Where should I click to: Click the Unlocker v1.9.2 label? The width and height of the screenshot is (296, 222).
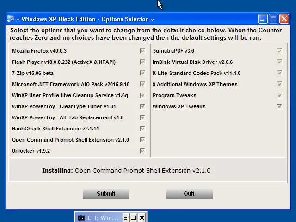click(31, 151)
